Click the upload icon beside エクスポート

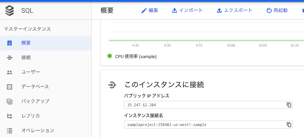pyautogui.click(x=219, y=11)
